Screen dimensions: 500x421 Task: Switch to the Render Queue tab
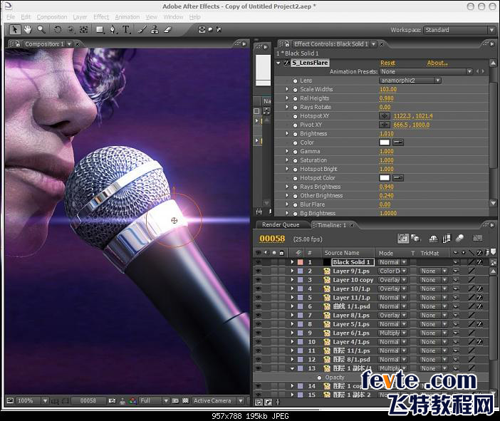(281, 225)
